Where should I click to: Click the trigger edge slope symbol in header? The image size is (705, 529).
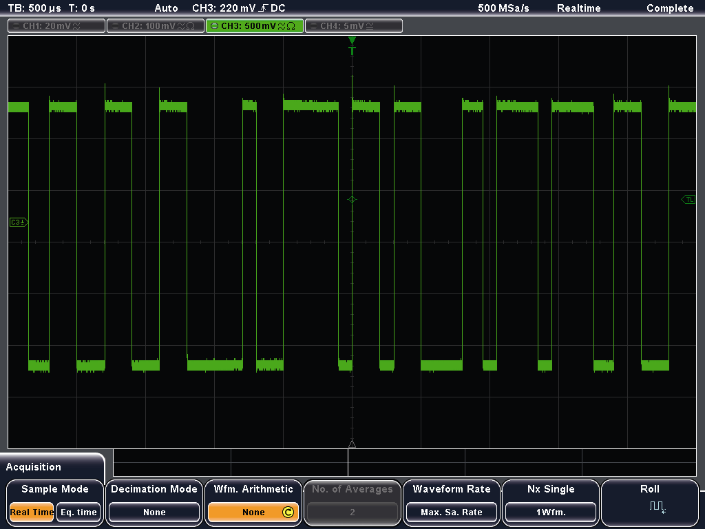[x=262, y=8]
